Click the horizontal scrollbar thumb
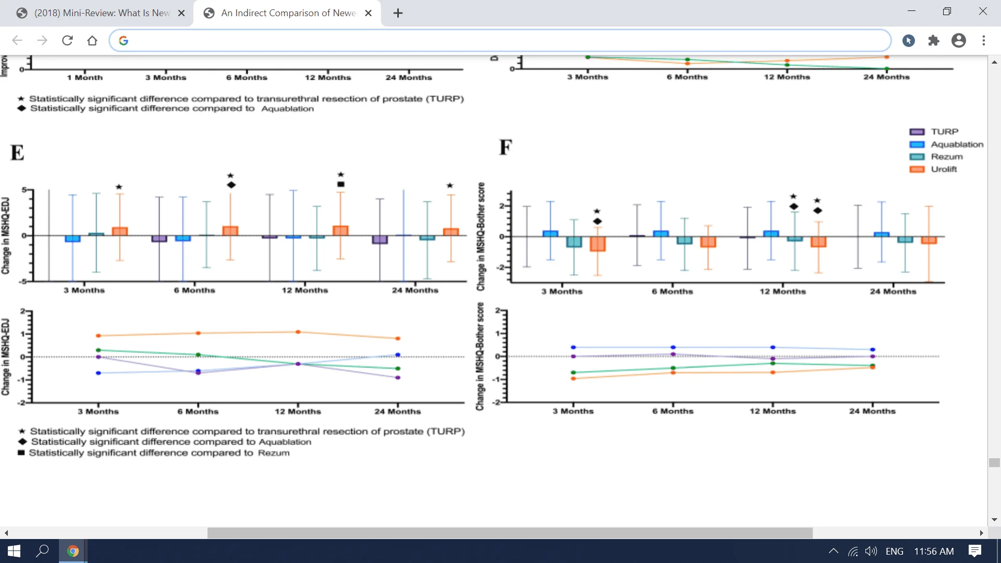Viewport: 1001px width, 563px height. (x=510, y=533)
